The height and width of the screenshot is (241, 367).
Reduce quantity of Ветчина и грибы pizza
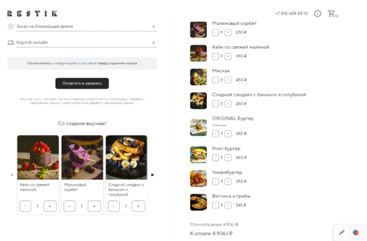click(x=215, y=205)
